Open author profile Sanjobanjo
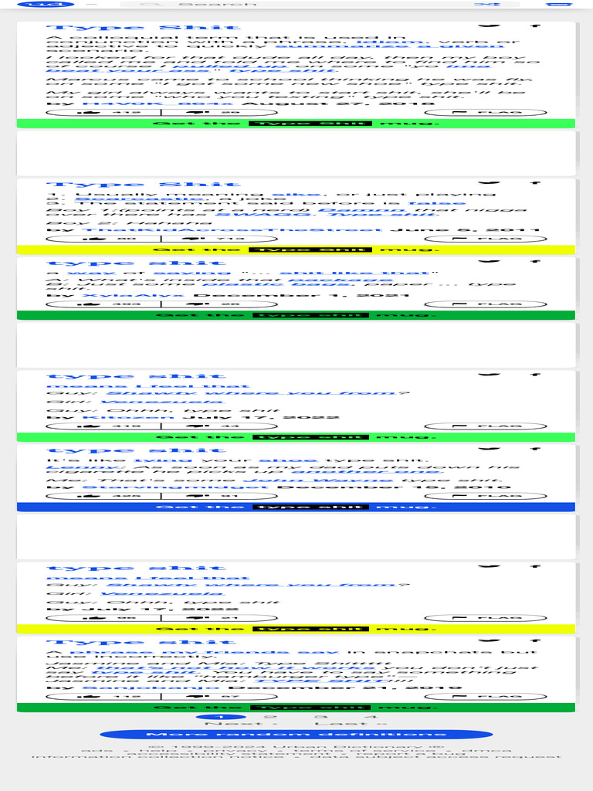Image resolution: width=593 pixels, height=791 pixels. click(x=151, y=687)
